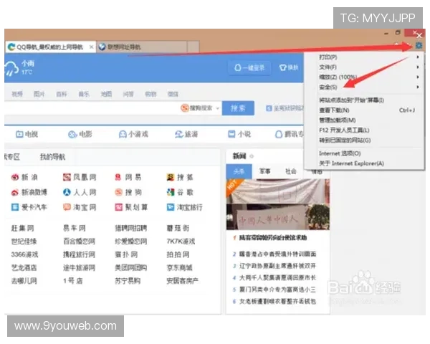The height and width of the screenshot is (344, 430).
Task: Open a new blank tab
Action: pos(193,47)
